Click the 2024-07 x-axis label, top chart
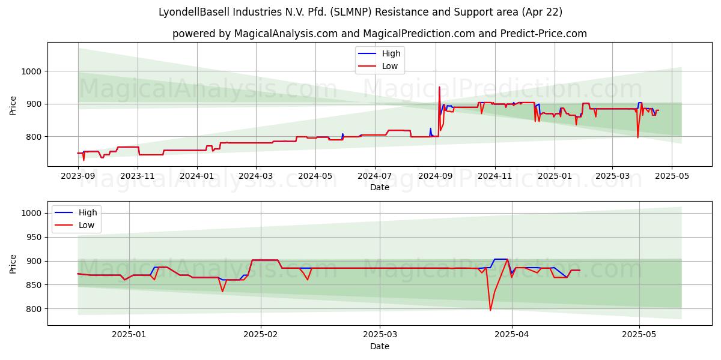Image resolution: width=721 pixels, height=360 pixels. (375, 176)
